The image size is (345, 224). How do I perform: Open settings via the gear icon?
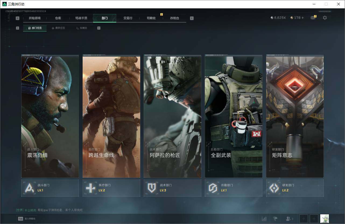coord(325,18)
